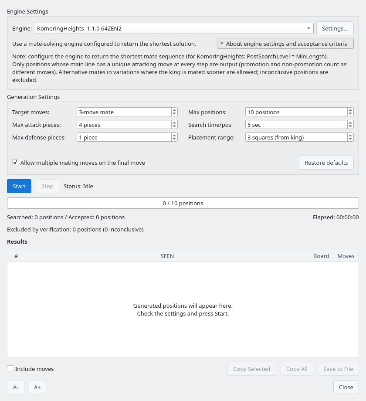The image size is (366, 401).
Task: Increase Search time/pos with the up arrow
Action: [350, 123]
